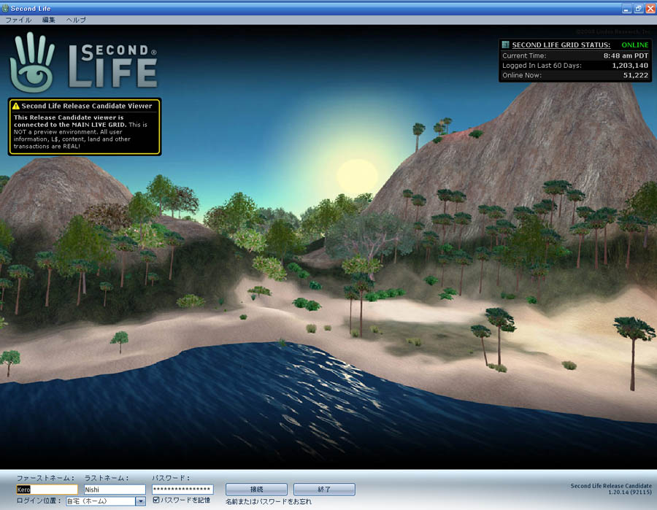Minimize the Second Life window
Screen dimensions: 657x510
coord(626,8)
